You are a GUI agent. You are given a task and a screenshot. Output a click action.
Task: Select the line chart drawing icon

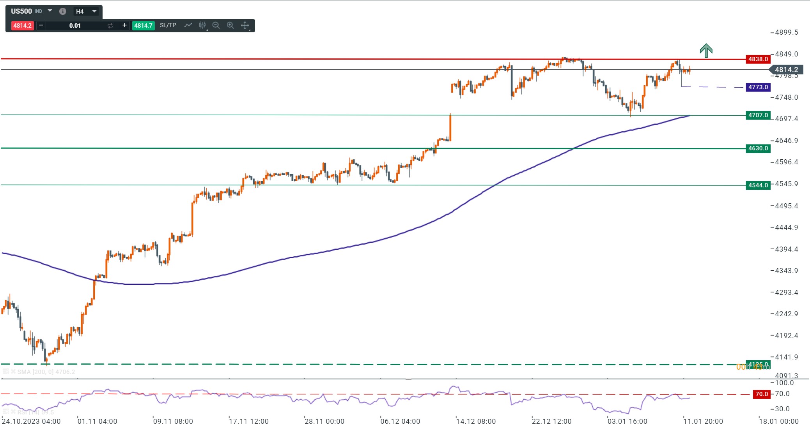(x=188, y=25)
